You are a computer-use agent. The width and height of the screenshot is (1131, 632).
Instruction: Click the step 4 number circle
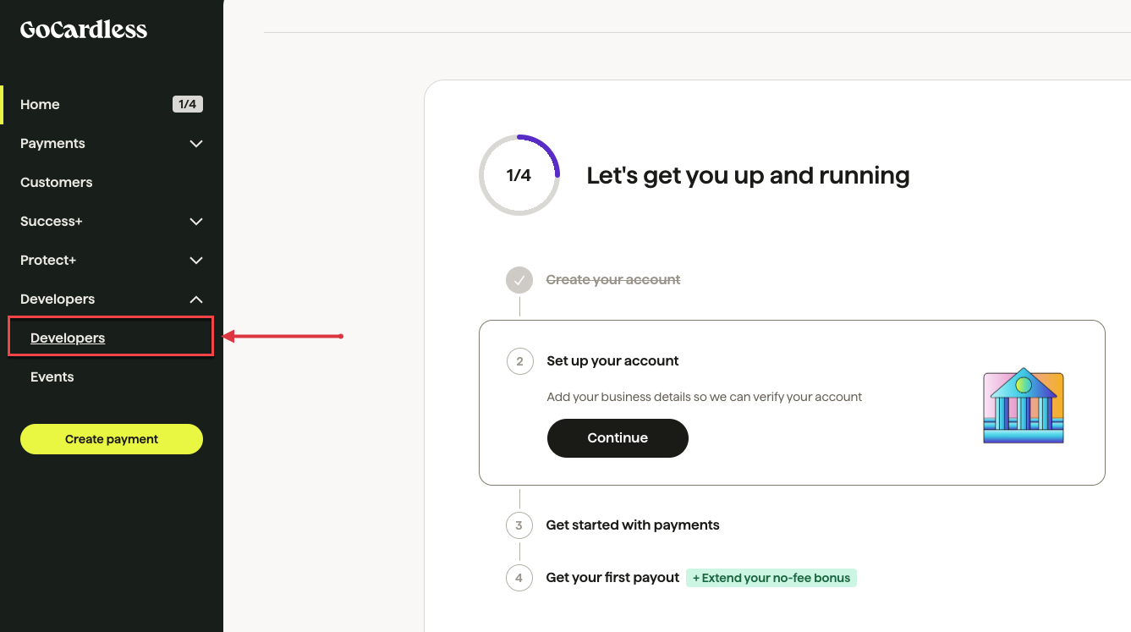coord(519,578)
